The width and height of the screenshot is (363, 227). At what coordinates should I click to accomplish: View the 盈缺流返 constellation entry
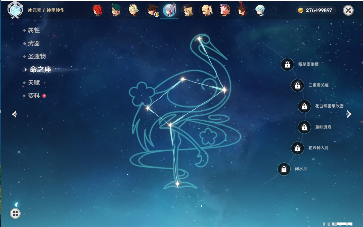pyautogui.click(x=323, y=127)
